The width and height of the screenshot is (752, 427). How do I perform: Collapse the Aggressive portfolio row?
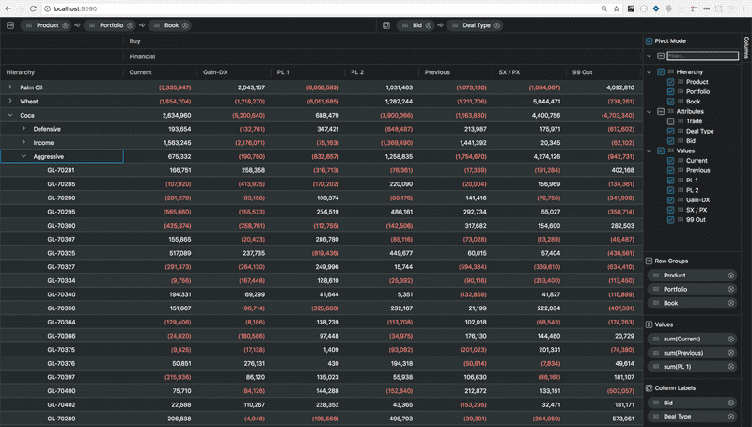pyautogui.click(x=23, y=156)
